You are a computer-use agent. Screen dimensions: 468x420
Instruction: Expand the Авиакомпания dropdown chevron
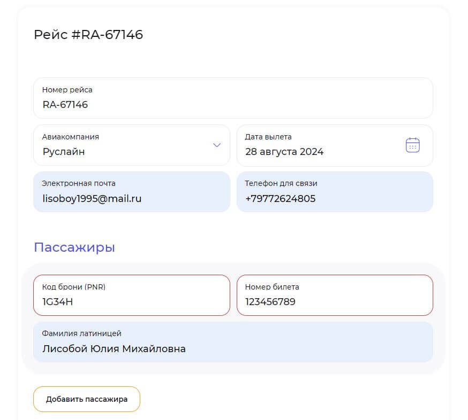tap(217, 145)
